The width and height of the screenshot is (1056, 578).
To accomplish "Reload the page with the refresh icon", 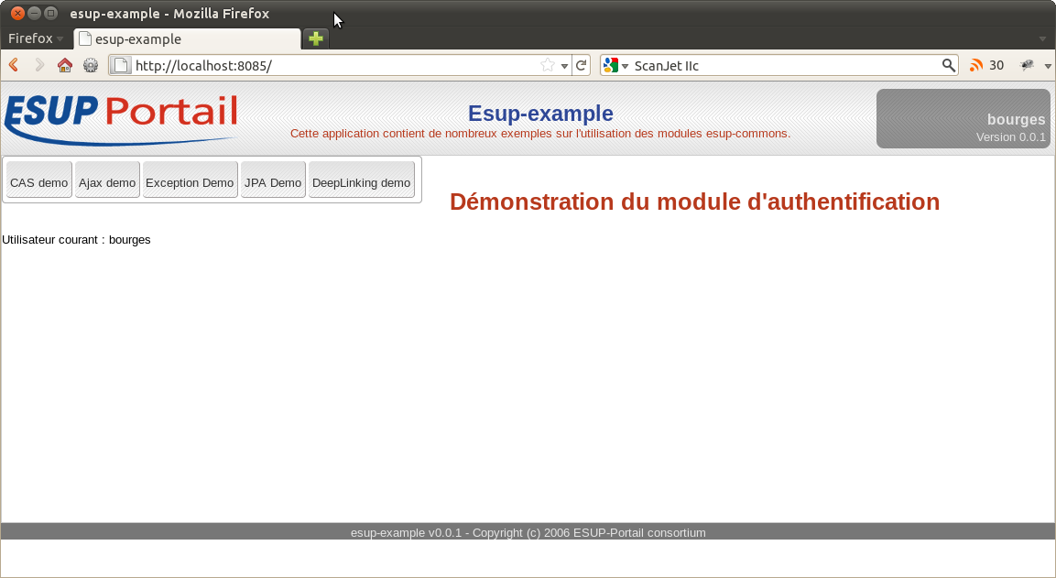I will coord(581,65).
